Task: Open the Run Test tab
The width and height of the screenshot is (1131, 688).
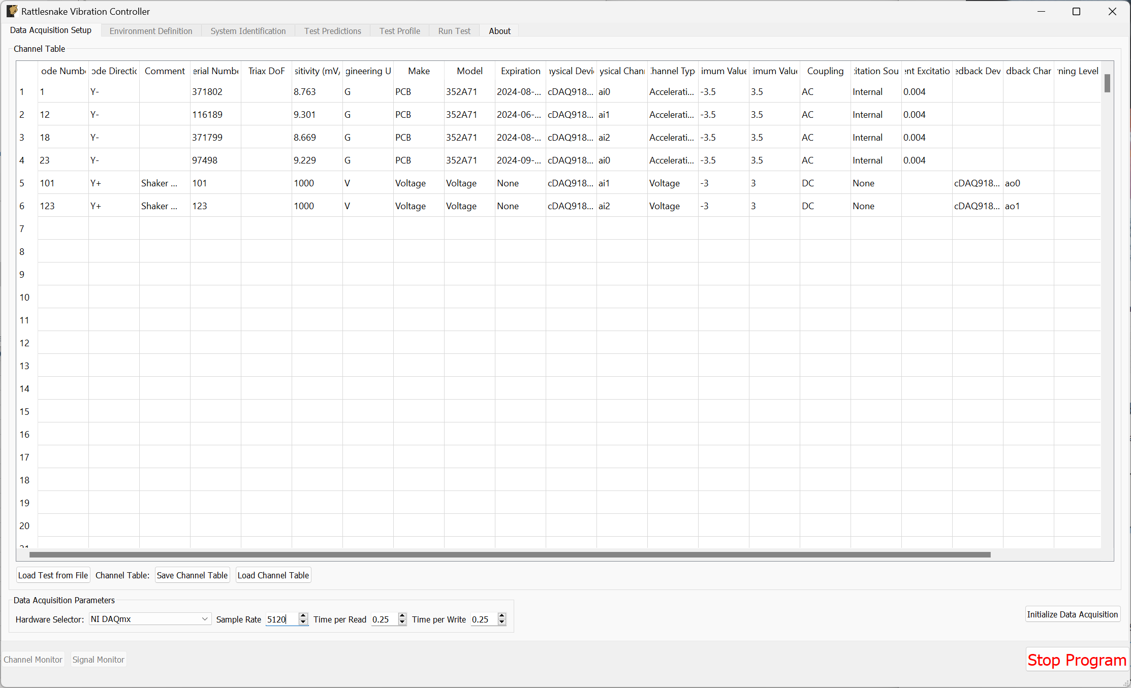Action: [x=454, y=30]
